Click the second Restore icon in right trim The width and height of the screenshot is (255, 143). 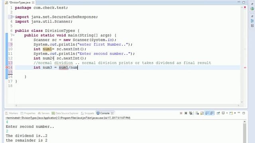[x=252, y=16]
